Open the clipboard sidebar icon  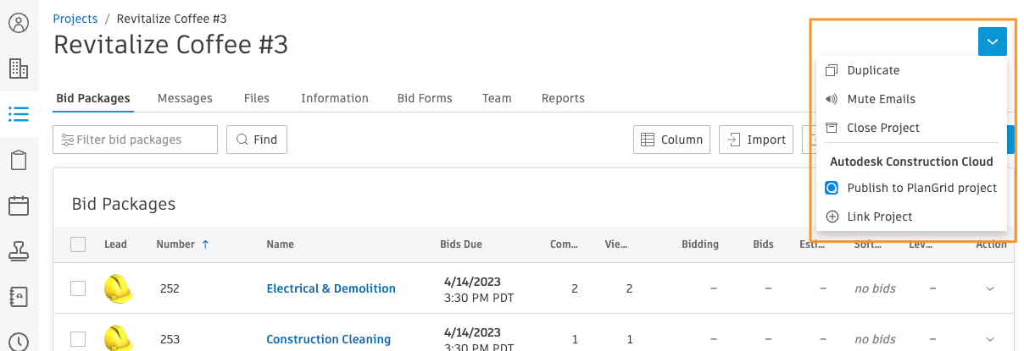tap(19, 160)
